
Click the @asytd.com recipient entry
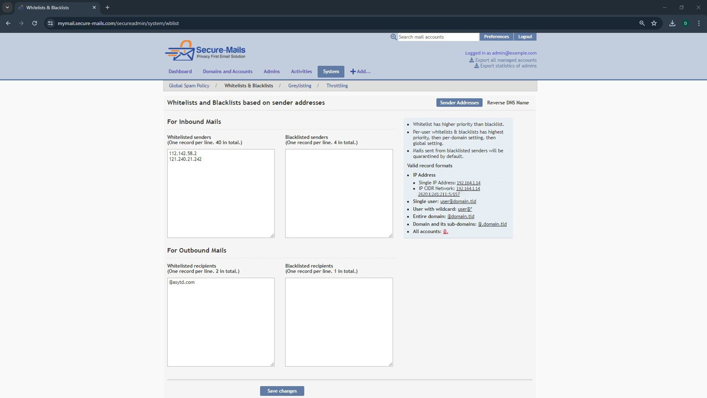[x=182, y=282]
